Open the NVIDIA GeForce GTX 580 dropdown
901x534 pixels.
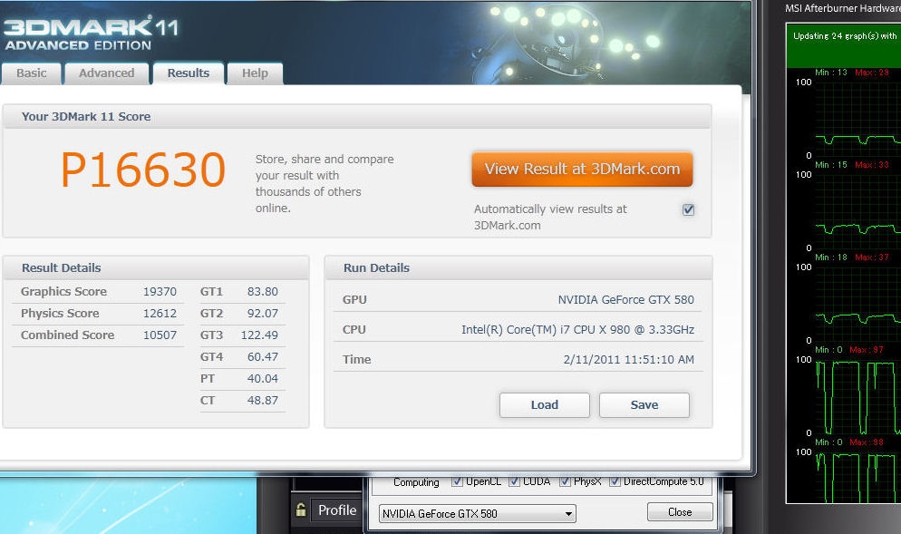tap(477, 513)
